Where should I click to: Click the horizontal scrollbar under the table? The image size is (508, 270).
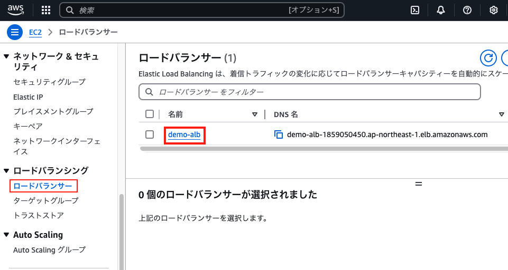[324, 149]
